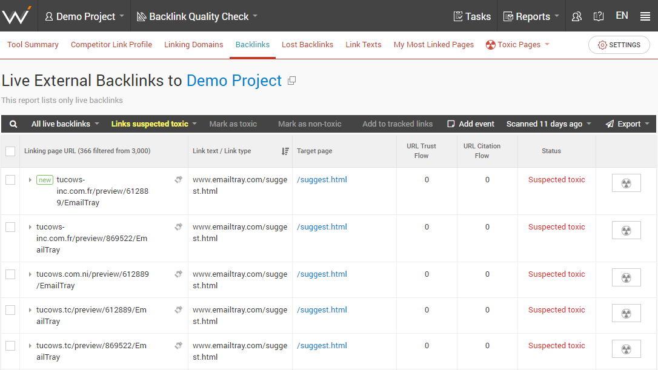The height and width of the screenshot is (370, 658).
Task: Open the help book icon
Action: coord(599,16)
